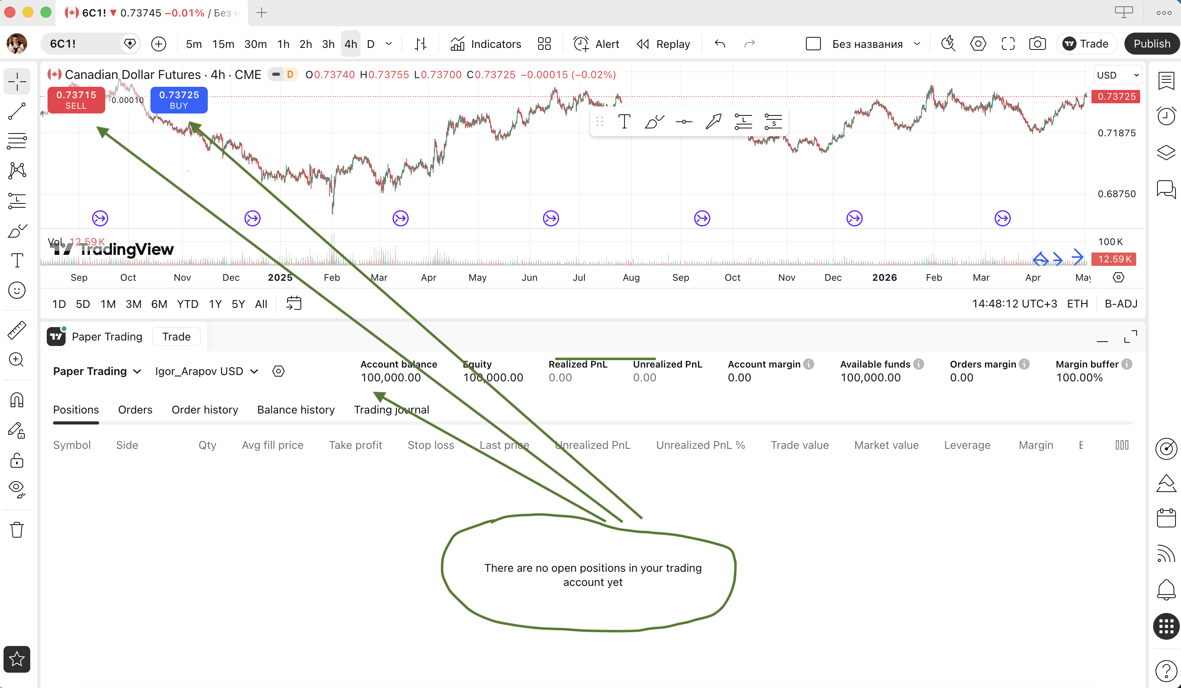Toggle the layout save checkbox square

pos(813,44)
